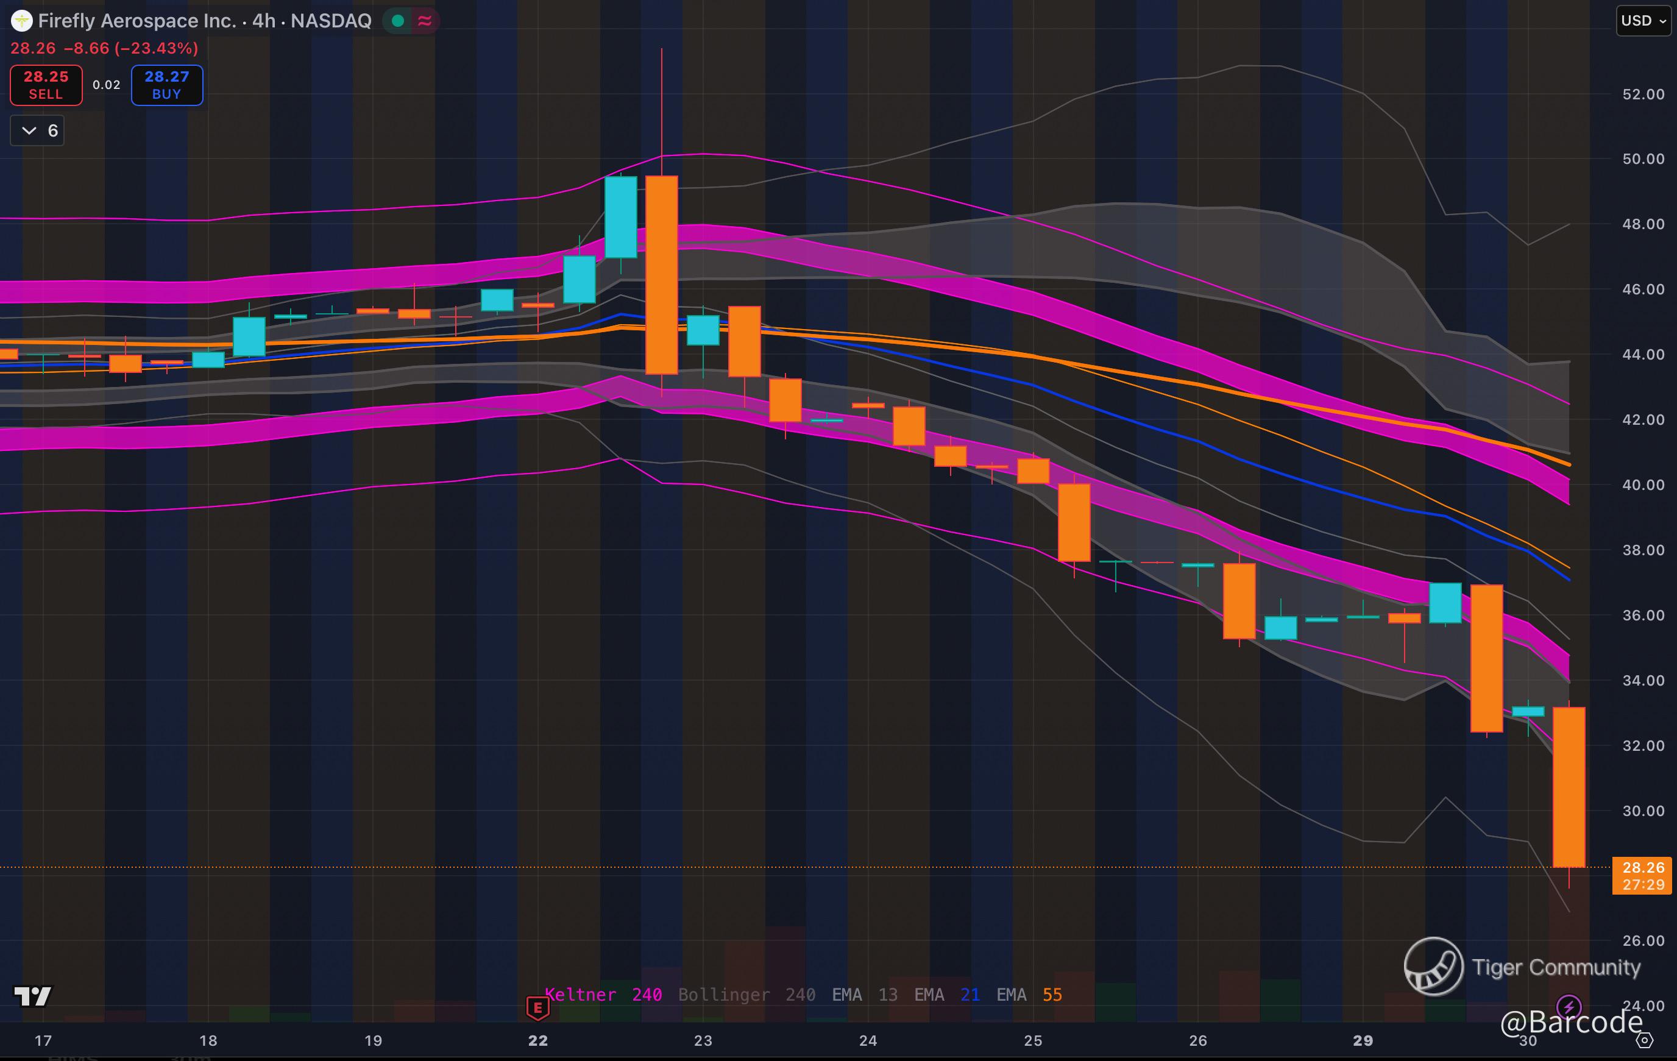Image resolution: width=1677 pixels, height=1061 pixels.
Task: Click the green market status dot
Action: tap(398, 21)
